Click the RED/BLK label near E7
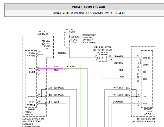Screen dimensions: 164x127 click(x=63, y=53)
